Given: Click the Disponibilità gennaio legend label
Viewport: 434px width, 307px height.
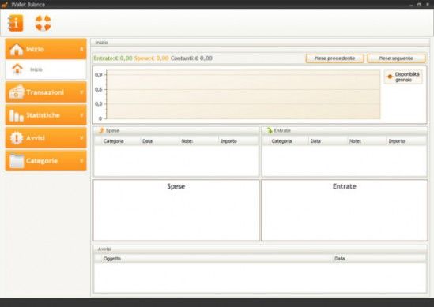Looking at the screenshot, I should point(407,77).
